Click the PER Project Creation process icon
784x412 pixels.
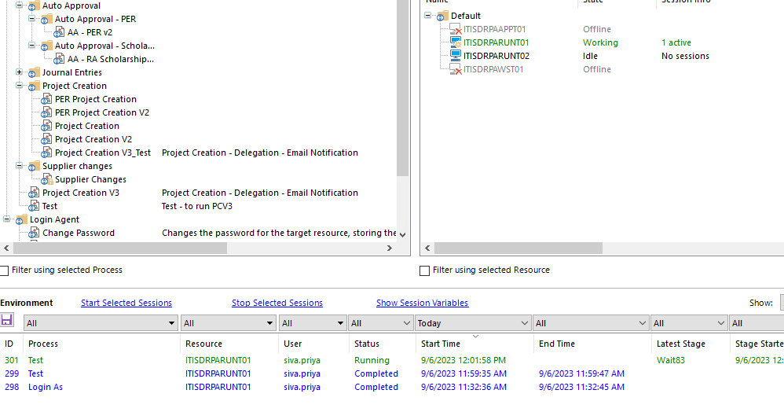[46, 99]
